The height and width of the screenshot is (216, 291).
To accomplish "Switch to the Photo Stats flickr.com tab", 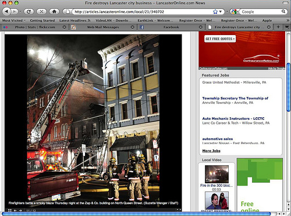I will (34, 27).
